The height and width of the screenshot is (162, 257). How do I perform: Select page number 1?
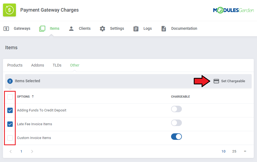pyautogui.click(x=21, y=151)
